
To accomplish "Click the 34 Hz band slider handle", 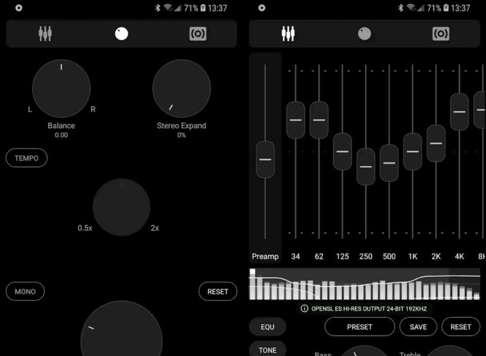I will pos(295,120).
